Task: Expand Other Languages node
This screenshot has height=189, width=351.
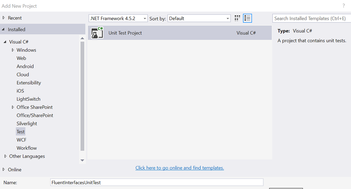Action: click(x=5, y=156)
